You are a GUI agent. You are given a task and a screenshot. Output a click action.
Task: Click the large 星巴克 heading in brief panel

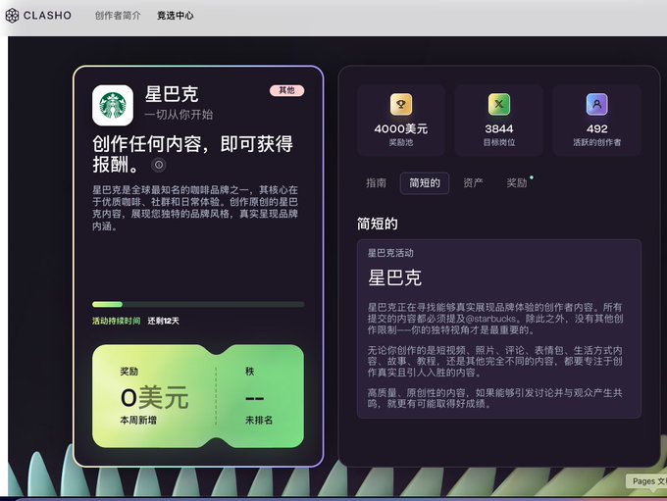click(x=394, y=278)
